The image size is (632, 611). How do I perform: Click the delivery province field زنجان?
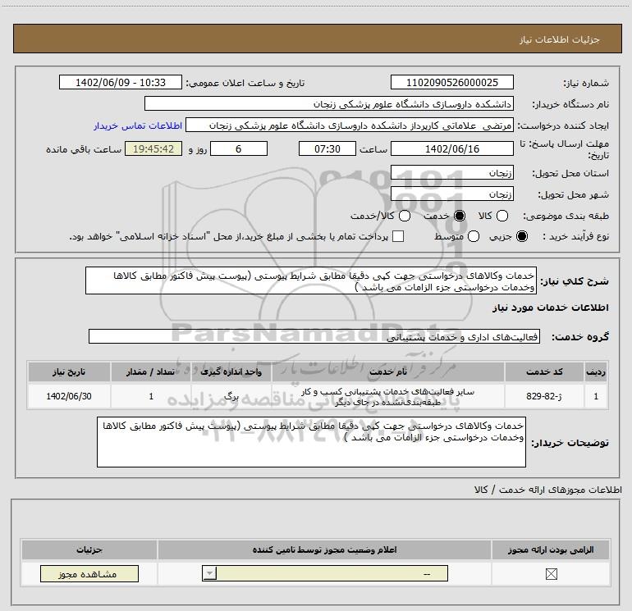click(x=451, y=172)
